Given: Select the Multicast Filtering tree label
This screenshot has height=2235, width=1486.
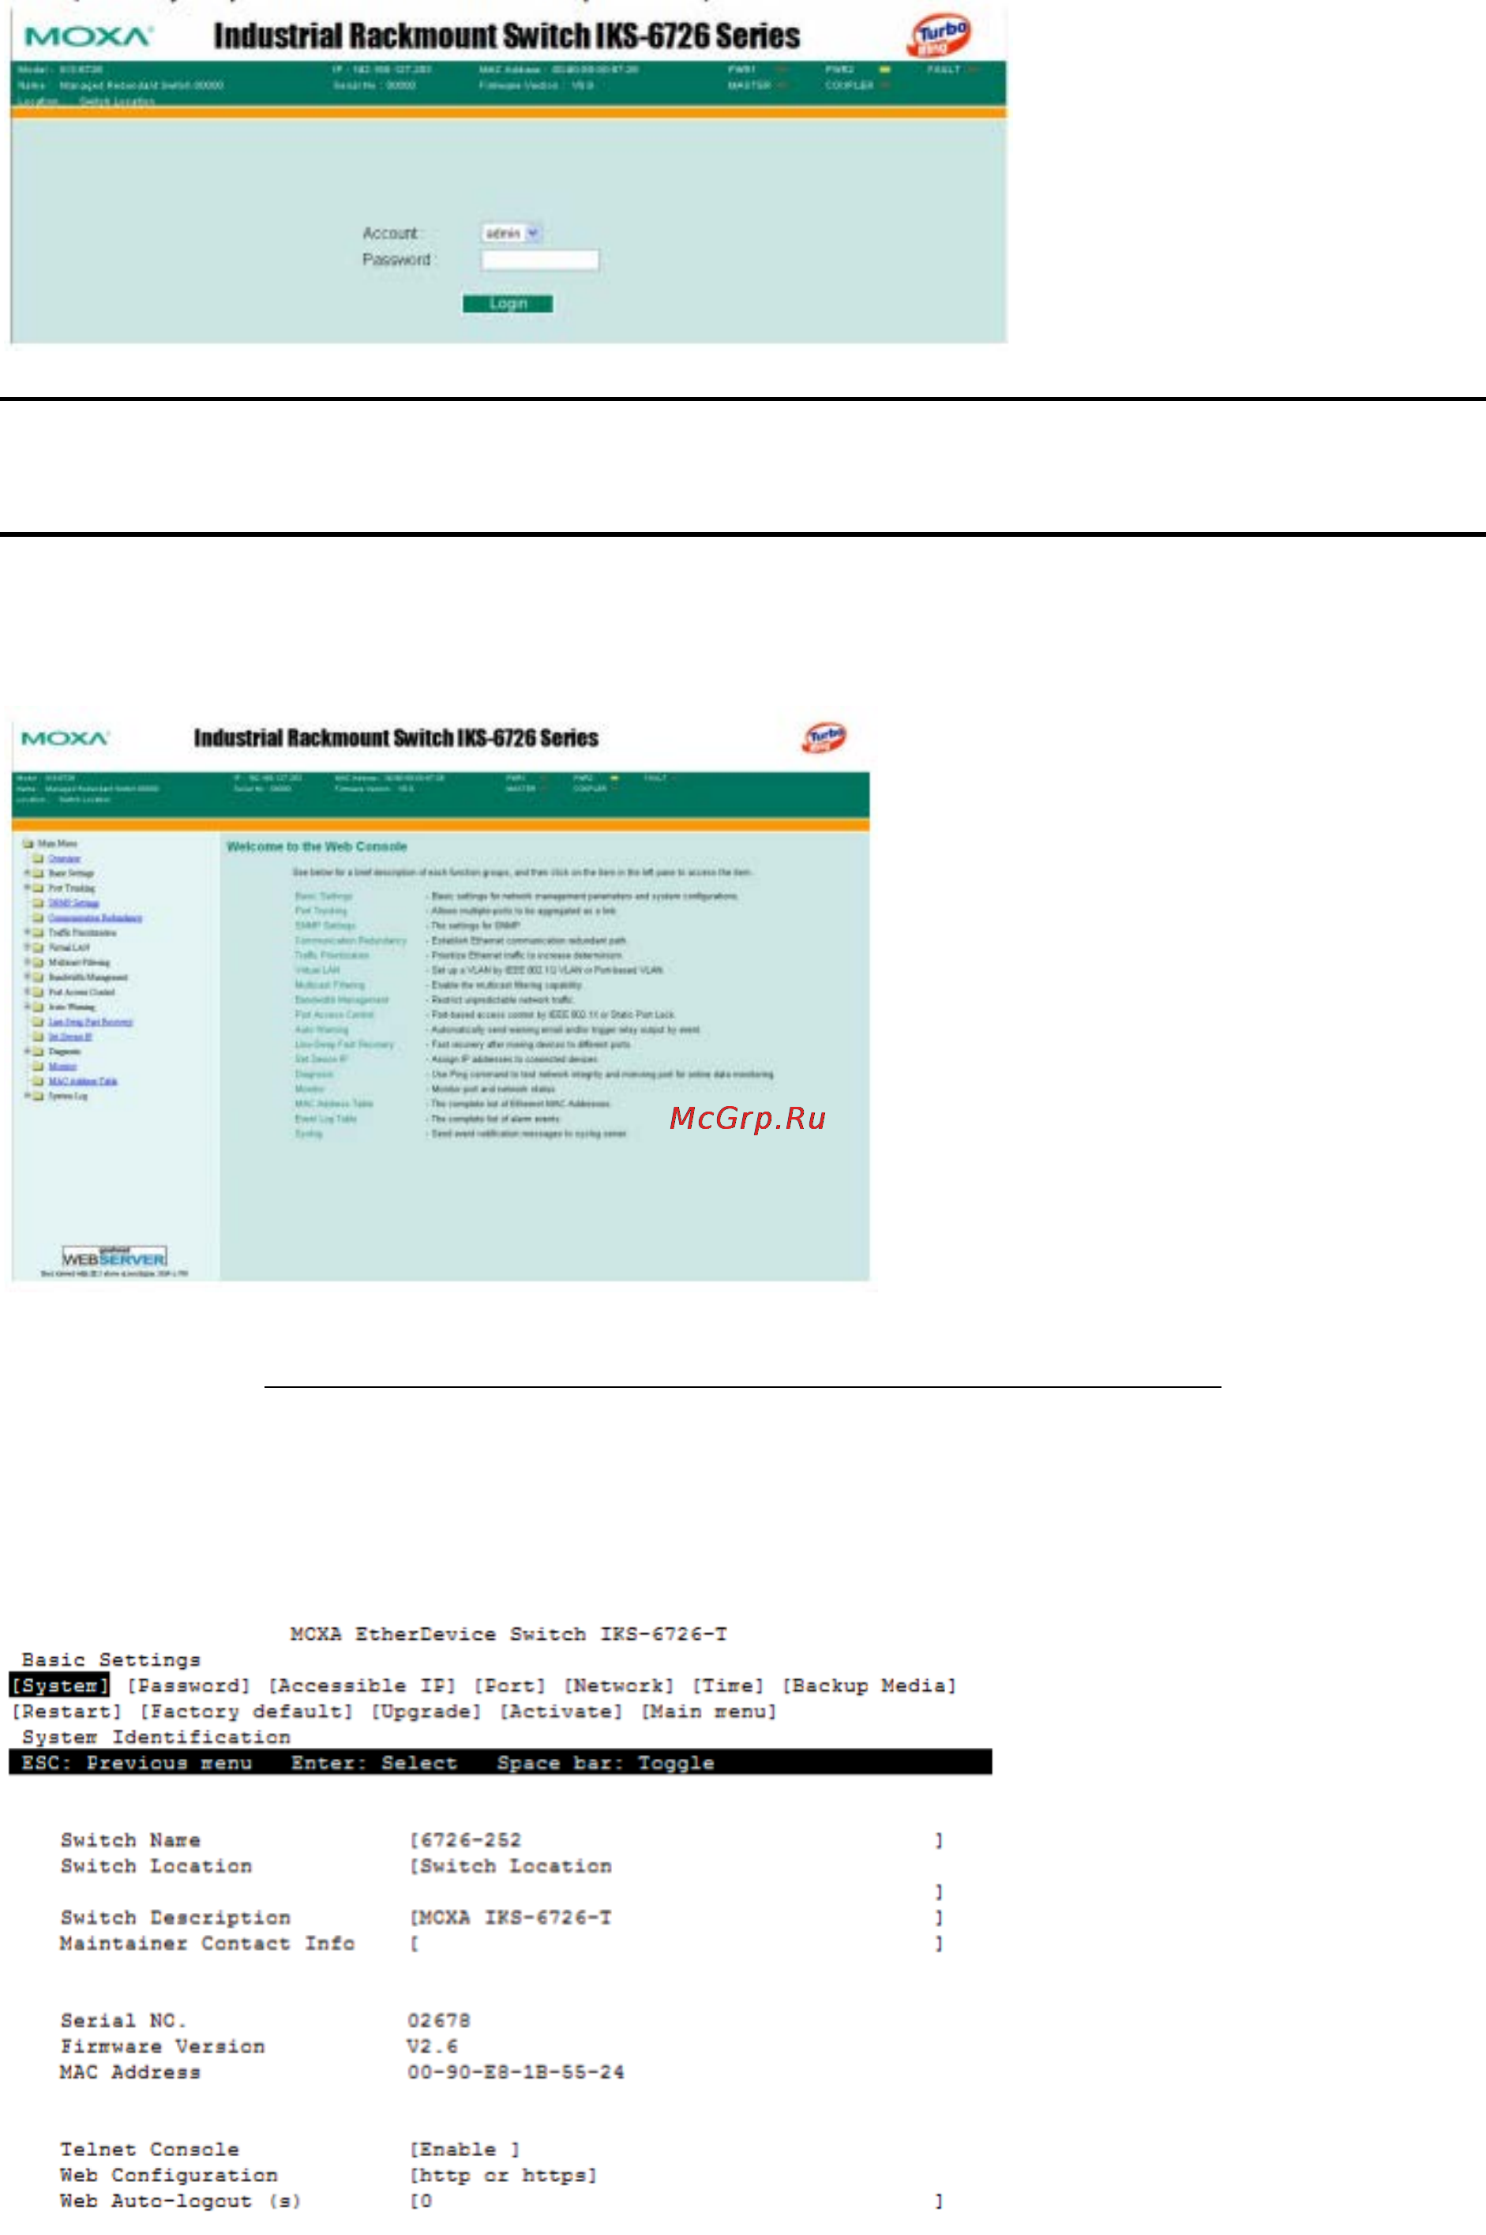Looking at the screenshot, I should 79,962.
